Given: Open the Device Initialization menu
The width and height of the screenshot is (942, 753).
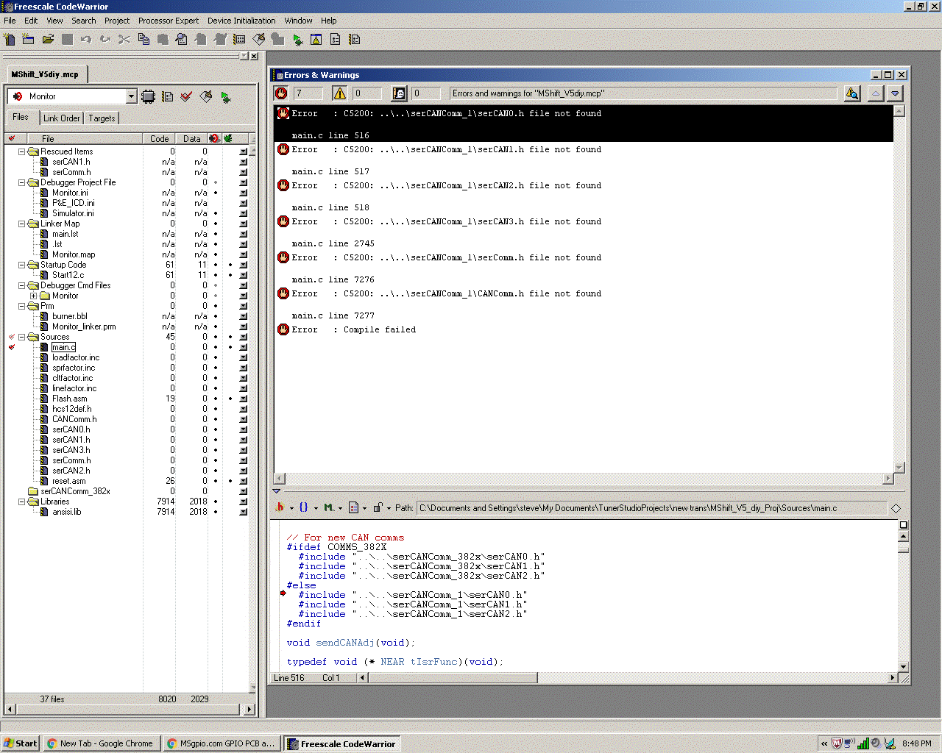Looking at the screenshot, I should tap(241, 21).
